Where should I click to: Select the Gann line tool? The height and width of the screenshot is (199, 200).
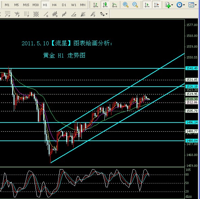click(x=46, y=14)
